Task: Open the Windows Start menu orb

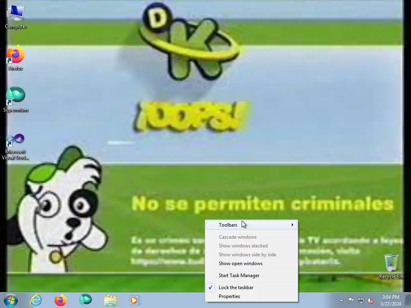Action: click(x=11, y=300)
